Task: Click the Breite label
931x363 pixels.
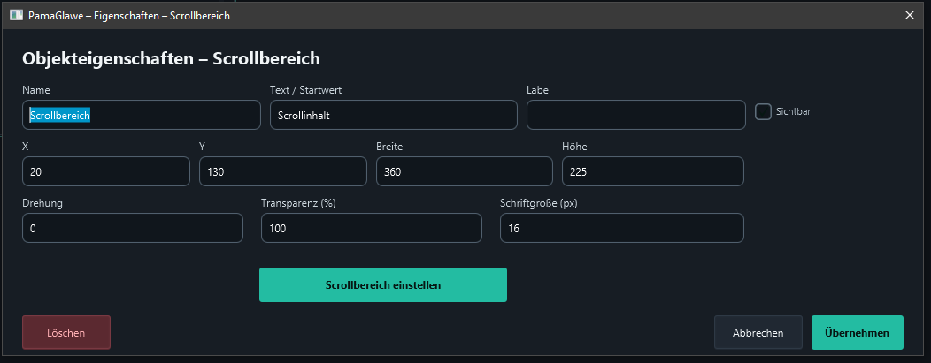Action: 390,147
